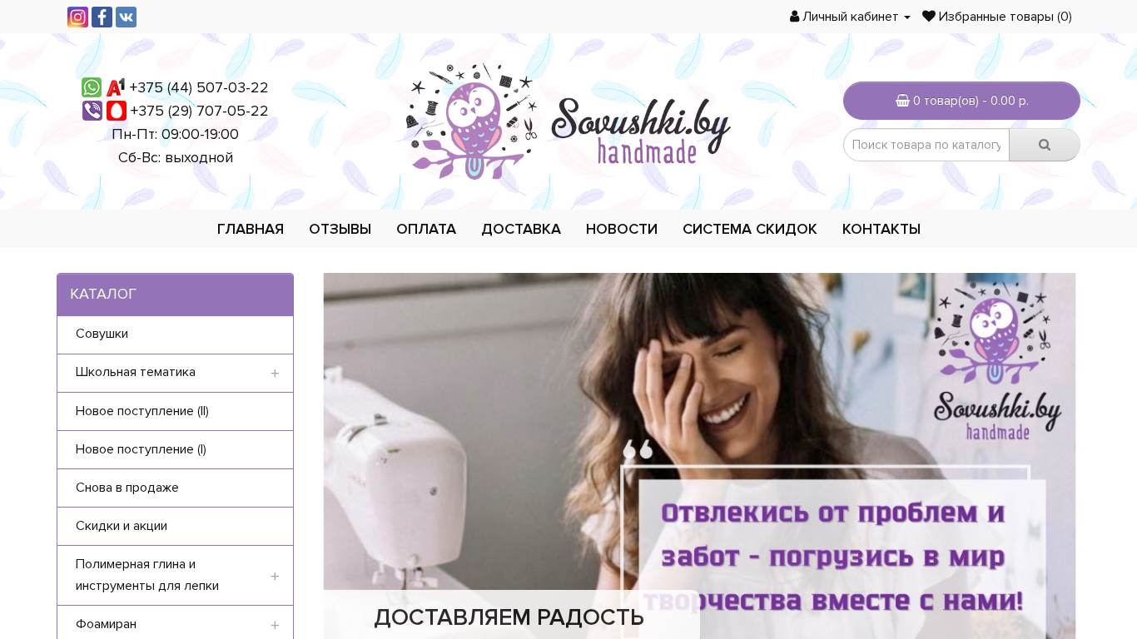Click the WhatsApp icon by the phone number
Viewport: 1137px width, 639px height.
click(92, 87)
